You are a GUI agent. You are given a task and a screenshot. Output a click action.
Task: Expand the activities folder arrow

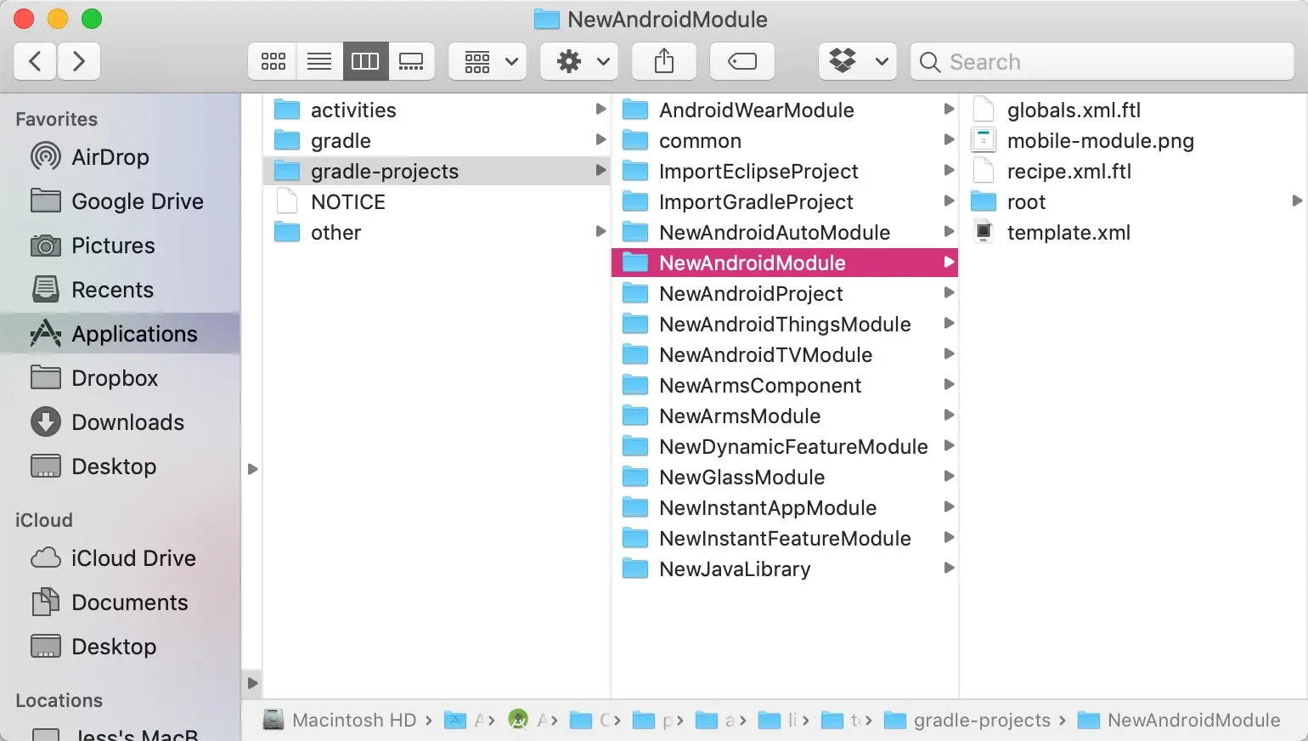tap(600, 109)
